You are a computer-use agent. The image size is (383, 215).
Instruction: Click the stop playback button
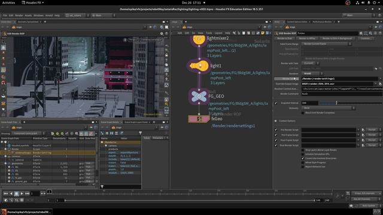tap(16, 193)
